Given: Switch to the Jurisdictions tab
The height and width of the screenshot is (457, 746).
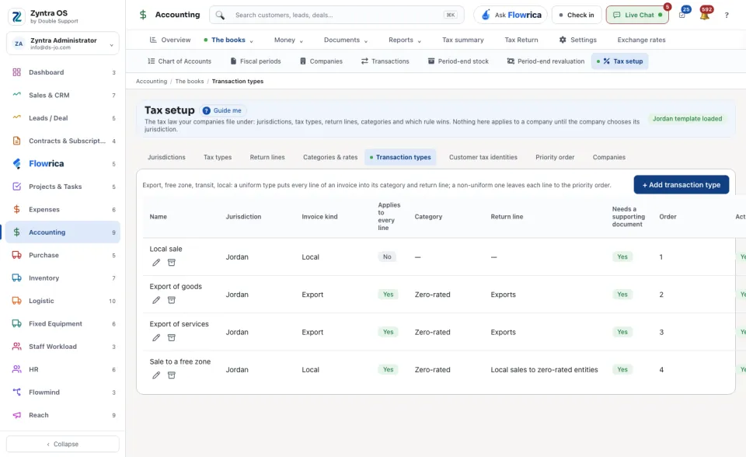Looking at the screenshot, I should click(166, 157).
